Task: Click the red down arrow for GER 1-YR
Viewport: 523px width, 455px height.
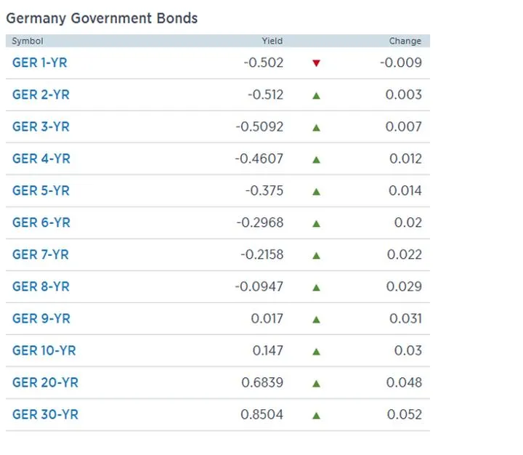Action: (316, 63)
